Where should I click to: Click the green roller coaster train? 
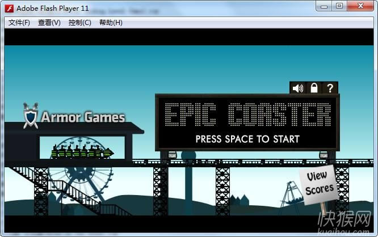(x=82, y=151)
